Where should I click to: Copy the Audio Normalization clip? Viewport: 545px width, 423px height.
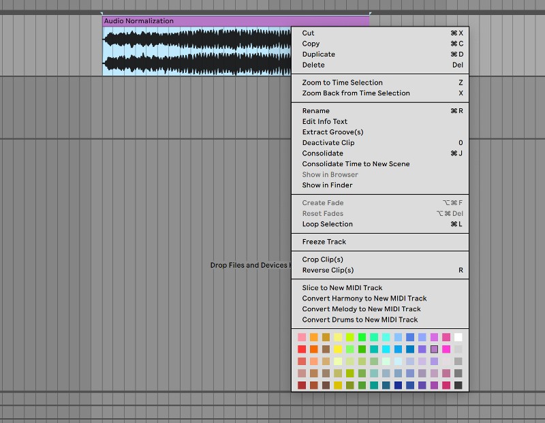pos(311,43)
